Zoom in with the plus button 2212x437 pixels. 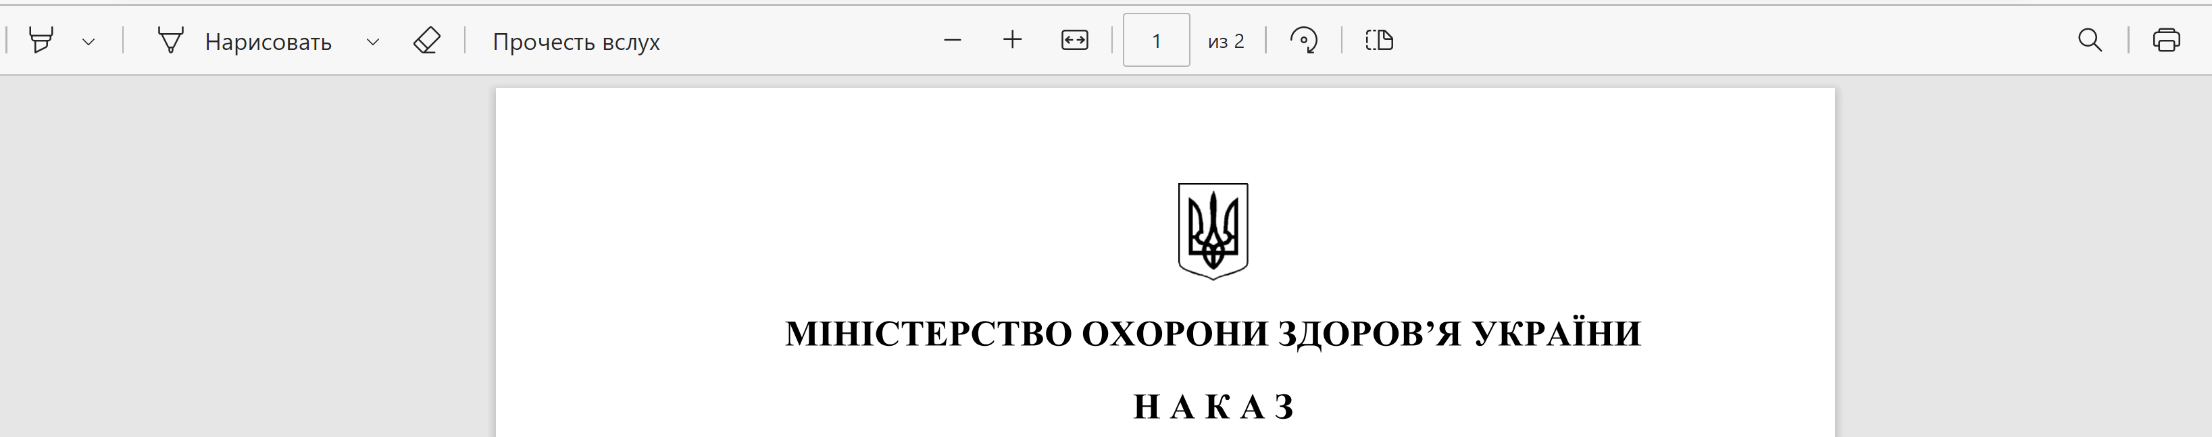point(1012,41)
